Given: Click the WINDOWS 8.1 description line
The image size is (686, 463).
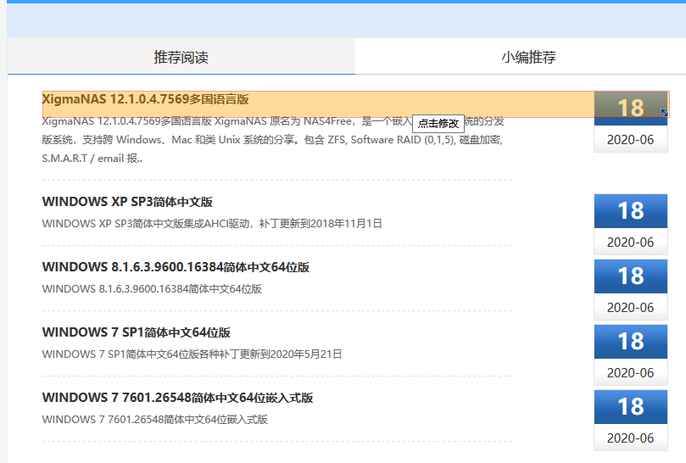Looking at the screenshot, I should point(152,288).
